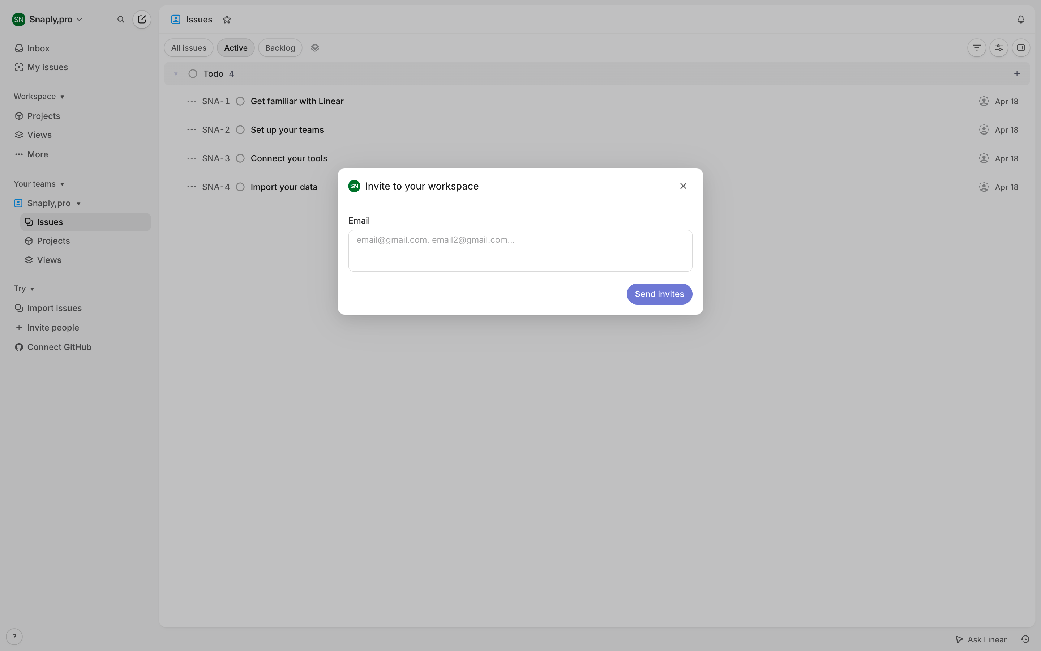
Task: Set priority dashes icon on SNA-3
Action: (x=192, y=158)
